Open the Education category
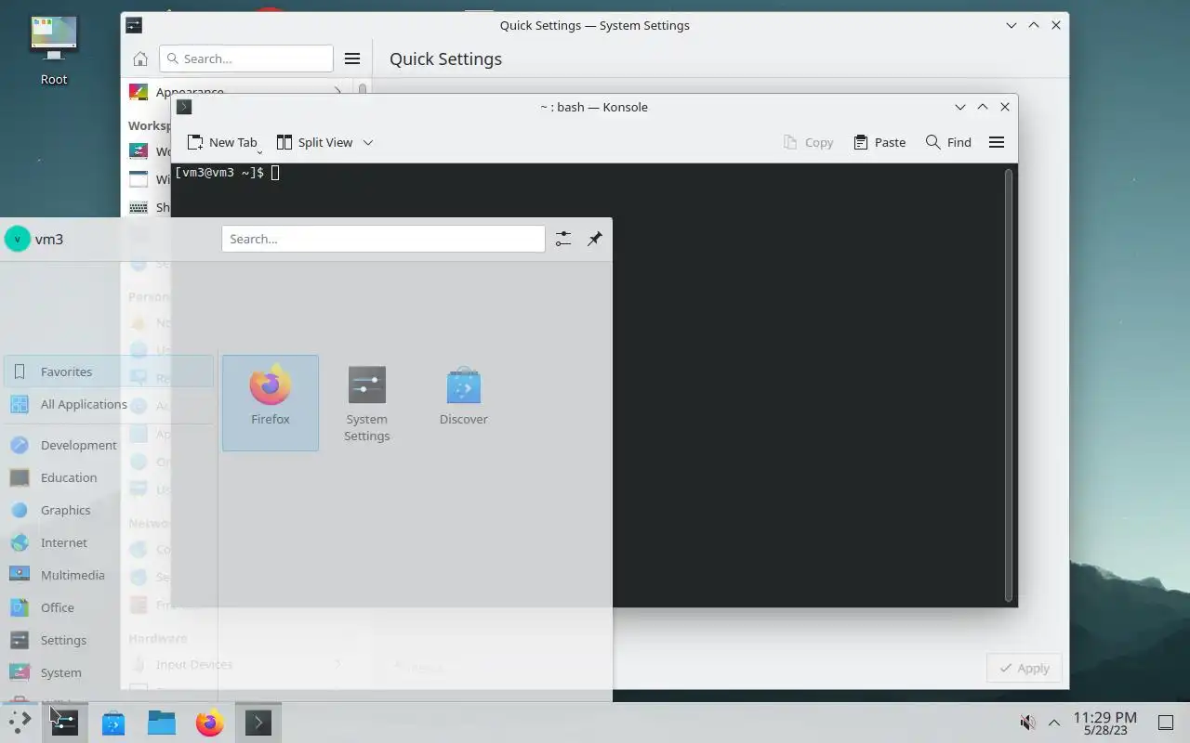 click(109, 477)
